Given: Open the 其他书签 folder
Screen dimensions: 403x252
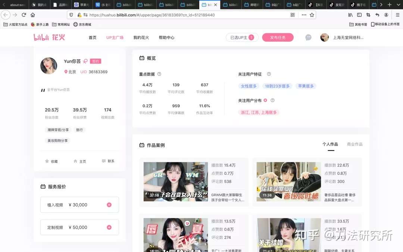Looking at the screenshot, I should (x=358, y=24).
